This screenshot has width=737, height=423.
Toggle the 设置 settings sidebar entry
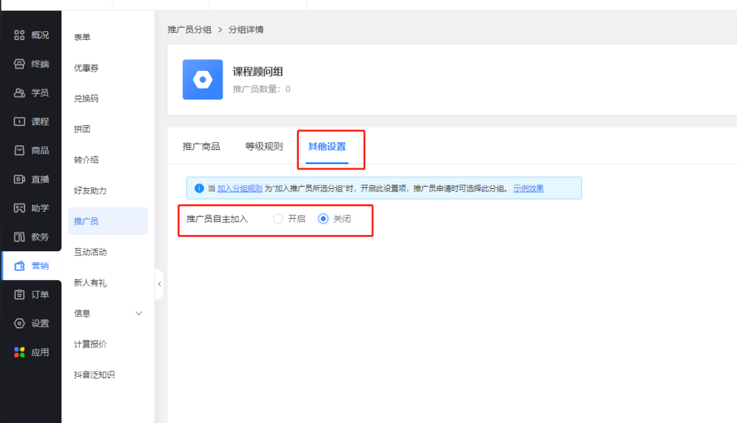coord(31,323)
